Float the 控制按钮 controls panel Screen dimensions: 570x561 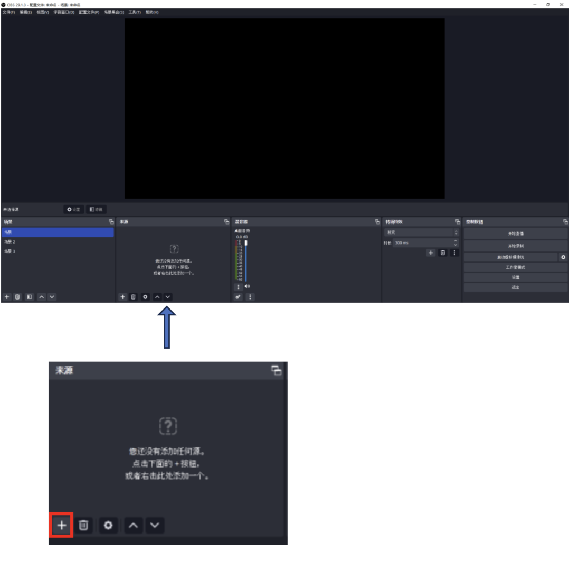click(565, 222)
